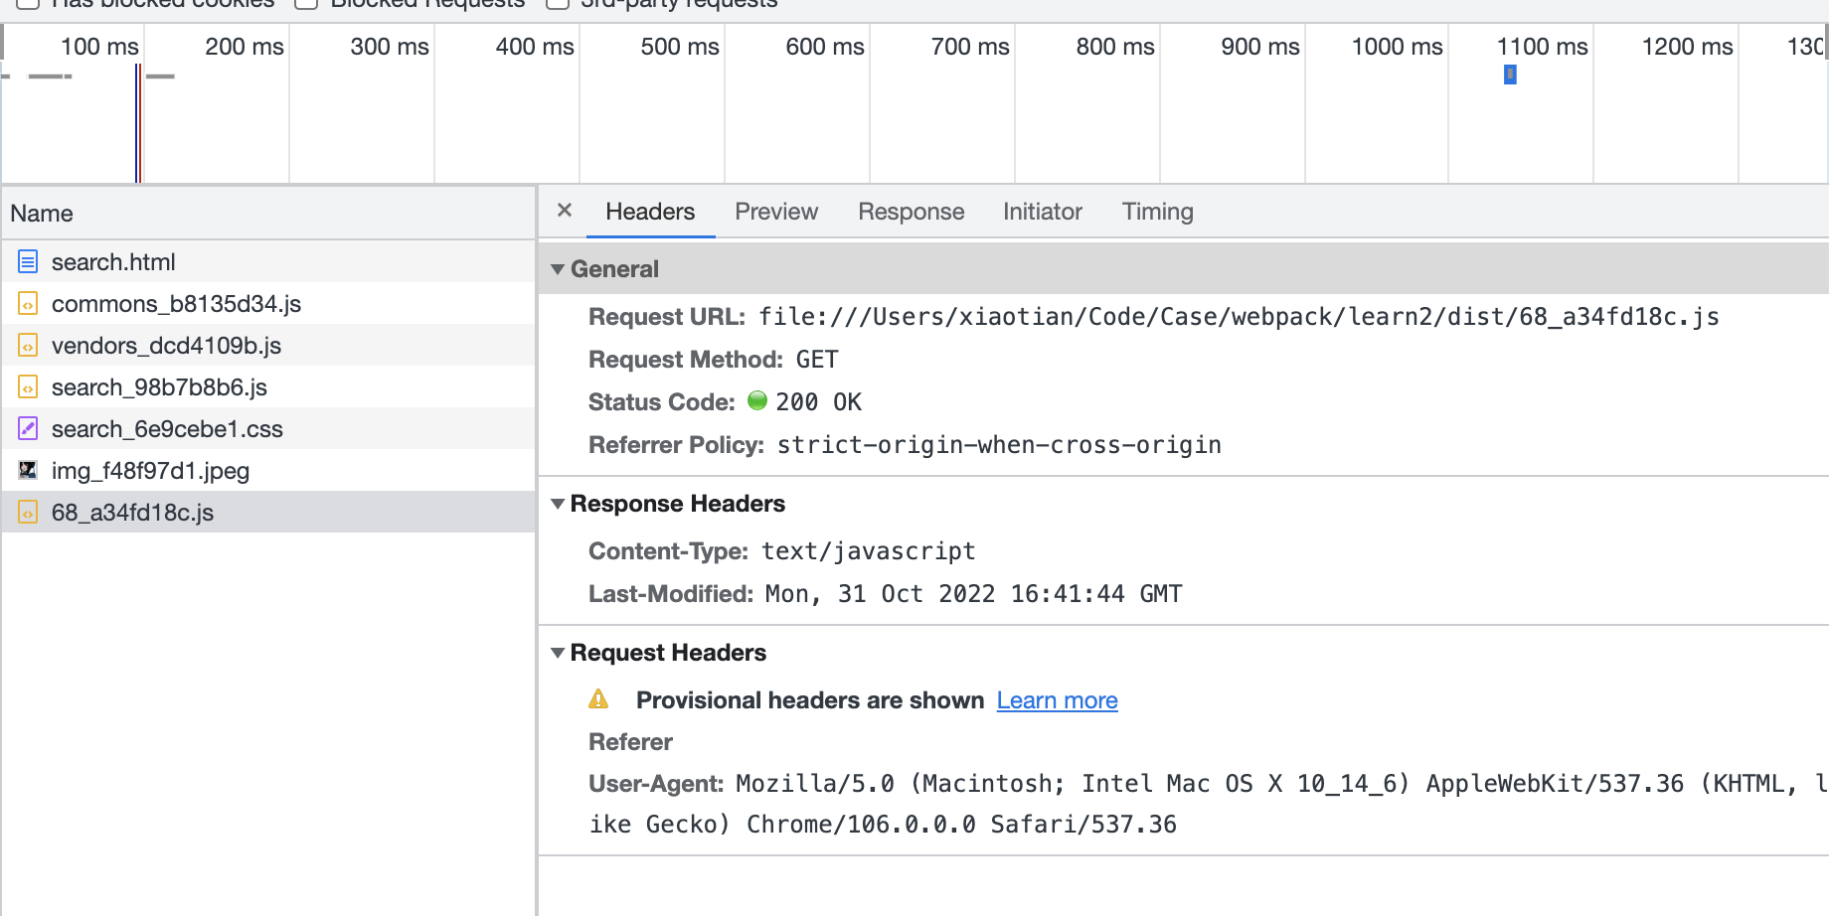
Task: Click the 500 ms timeline label
Action: (x=680, y=47)
